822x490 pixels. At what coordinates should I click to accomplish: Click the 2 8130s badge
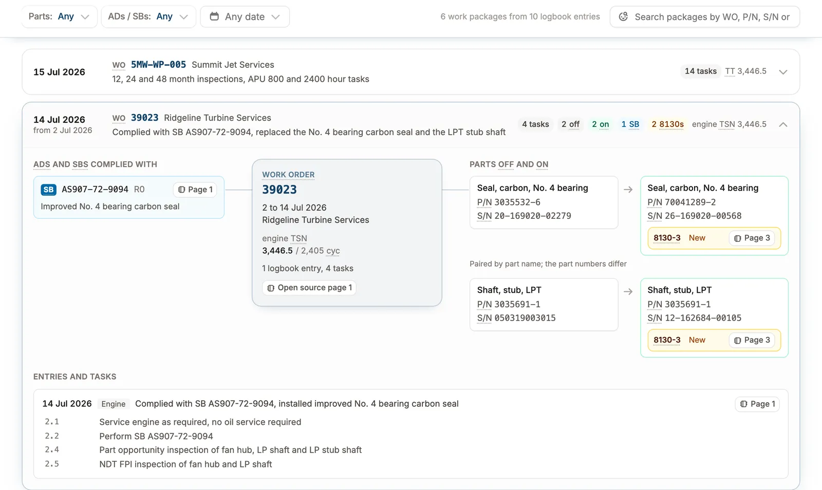pos(667,124)
